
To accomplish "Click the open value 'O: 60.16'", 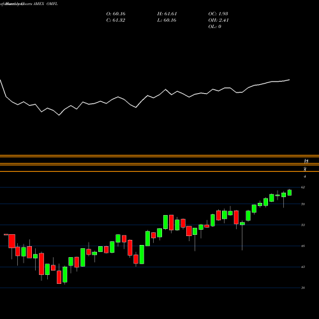I will (115, 14).
